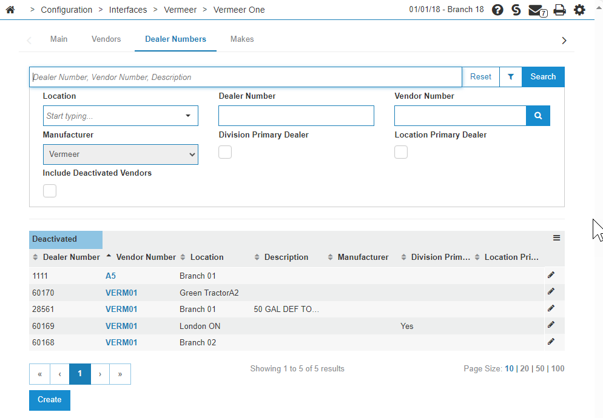This screenshot has width=603, height=418.
Task: Go to last page button
Action: [x=120, y=374]
